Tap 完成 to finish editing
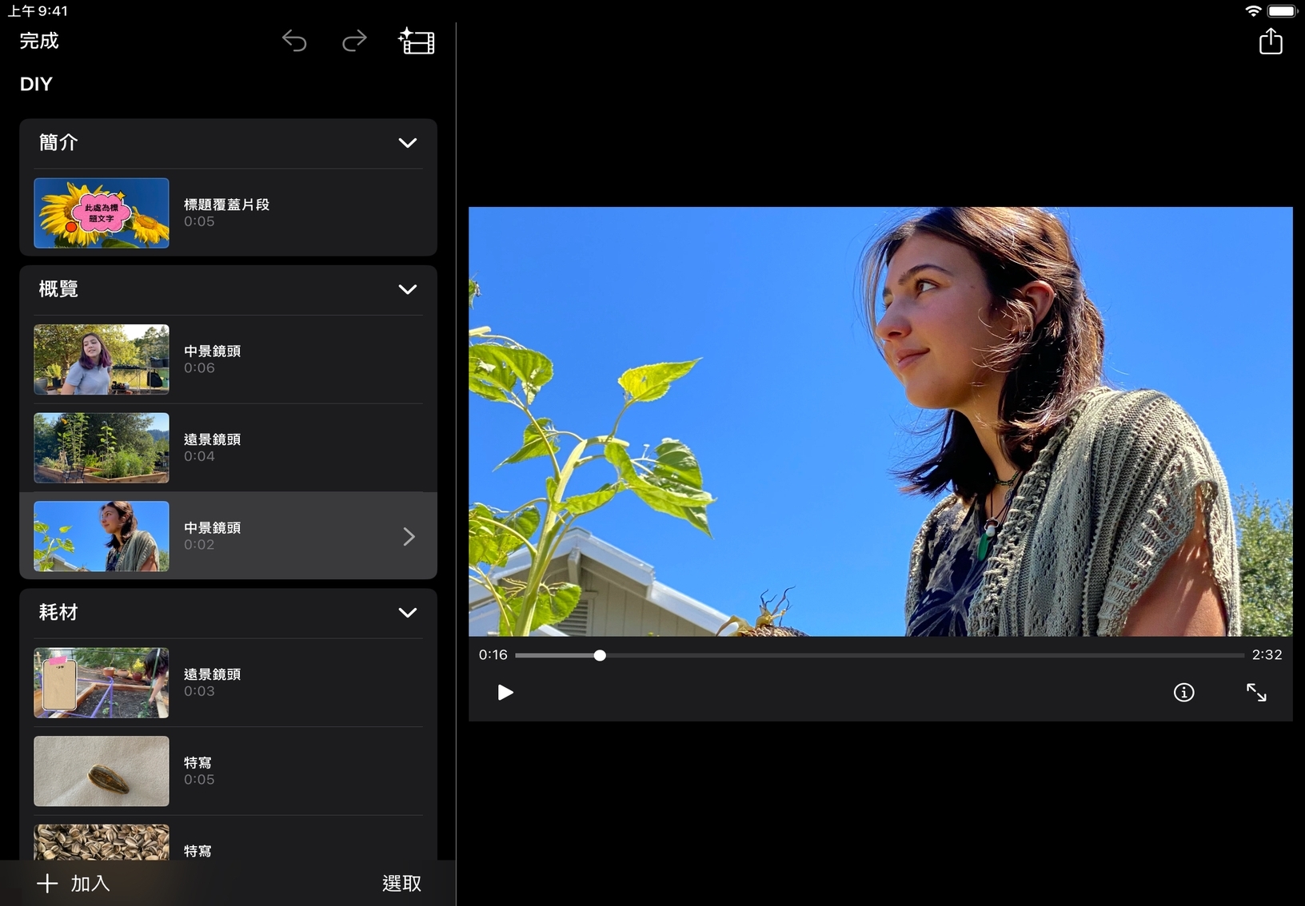 pyautogui.click(x=39, y=41)
